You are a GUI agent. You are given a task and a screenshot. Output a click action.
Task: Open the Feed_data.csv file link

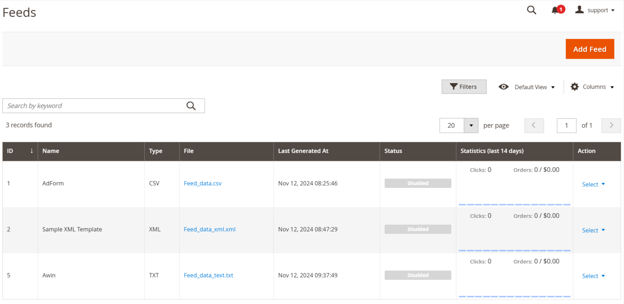click(203, 183)
